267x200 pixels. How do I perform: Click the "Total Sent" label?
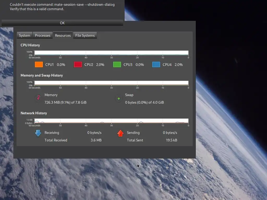tap(135, 140)
